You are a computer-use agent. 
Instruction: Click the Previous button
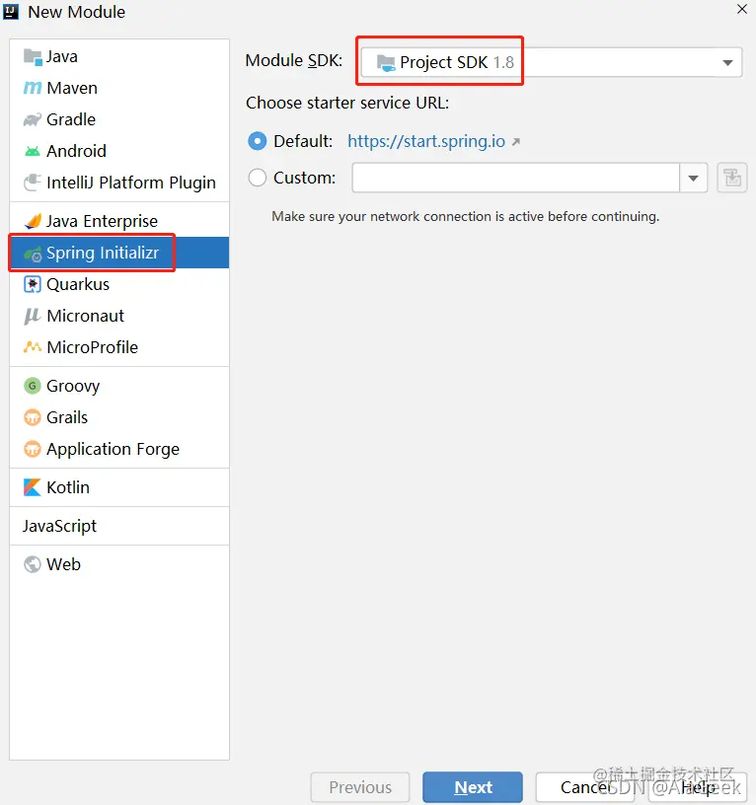click(360, 787)
